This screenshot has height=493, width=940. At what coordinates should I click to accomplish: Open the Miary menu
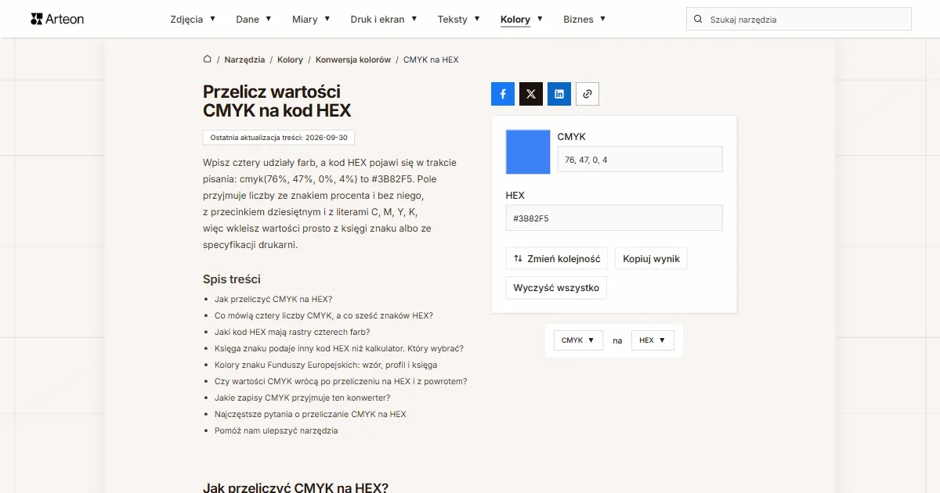[x=311, y=20]
